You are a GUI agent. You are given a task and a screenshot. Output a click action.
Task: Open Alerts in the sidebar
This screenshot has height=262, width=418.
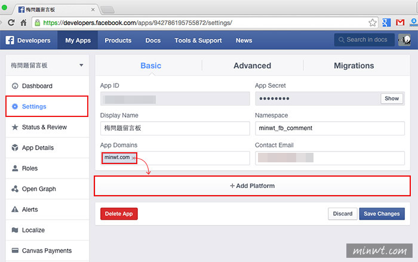point(47,209)
